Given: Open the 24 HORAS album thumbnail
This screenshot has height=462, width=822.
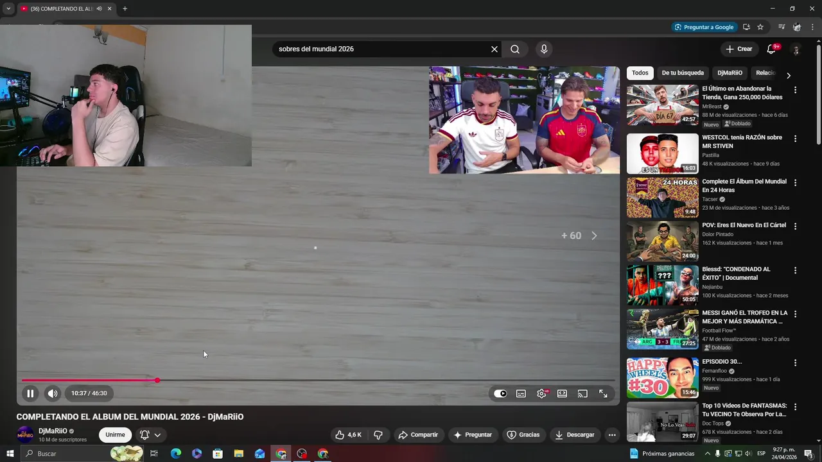Looking at the screenshot, I should pyautogui.click(x=662, y=198).
